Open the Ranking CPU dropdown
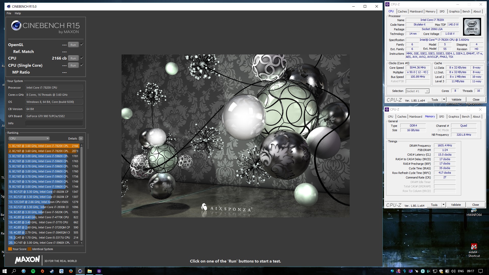This screenshot has height=275, width=489. click(29, 139)
